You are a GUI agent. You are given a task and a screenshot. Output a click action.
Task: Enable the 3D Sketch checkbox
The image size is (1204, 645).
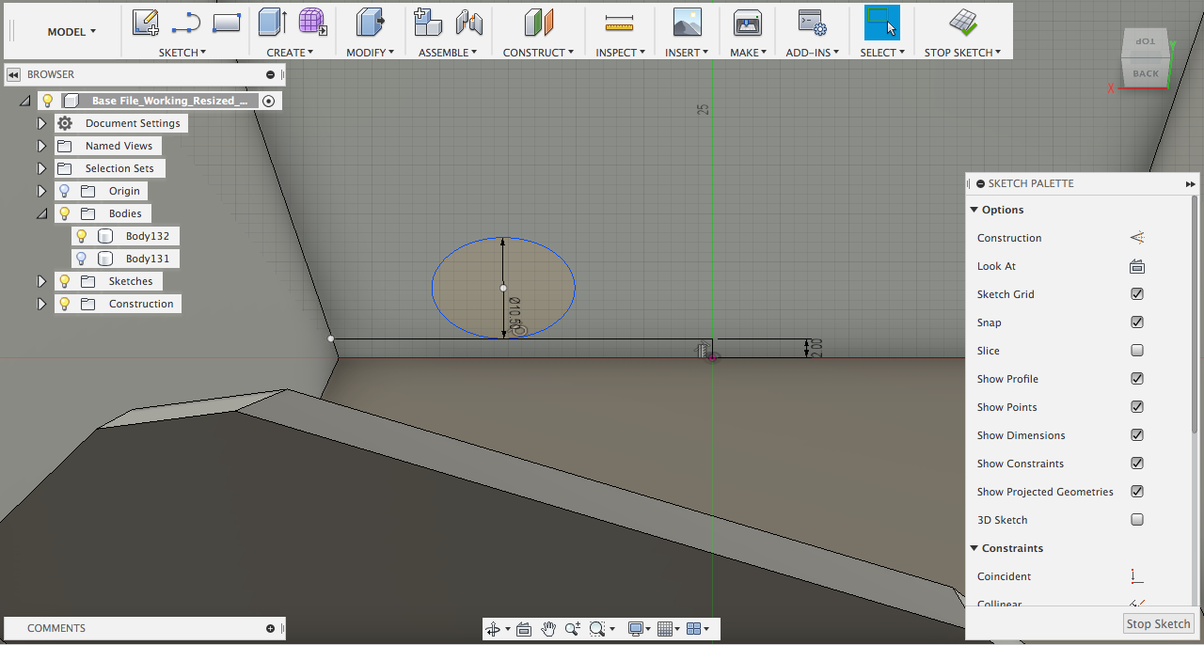coord(1137,520)
